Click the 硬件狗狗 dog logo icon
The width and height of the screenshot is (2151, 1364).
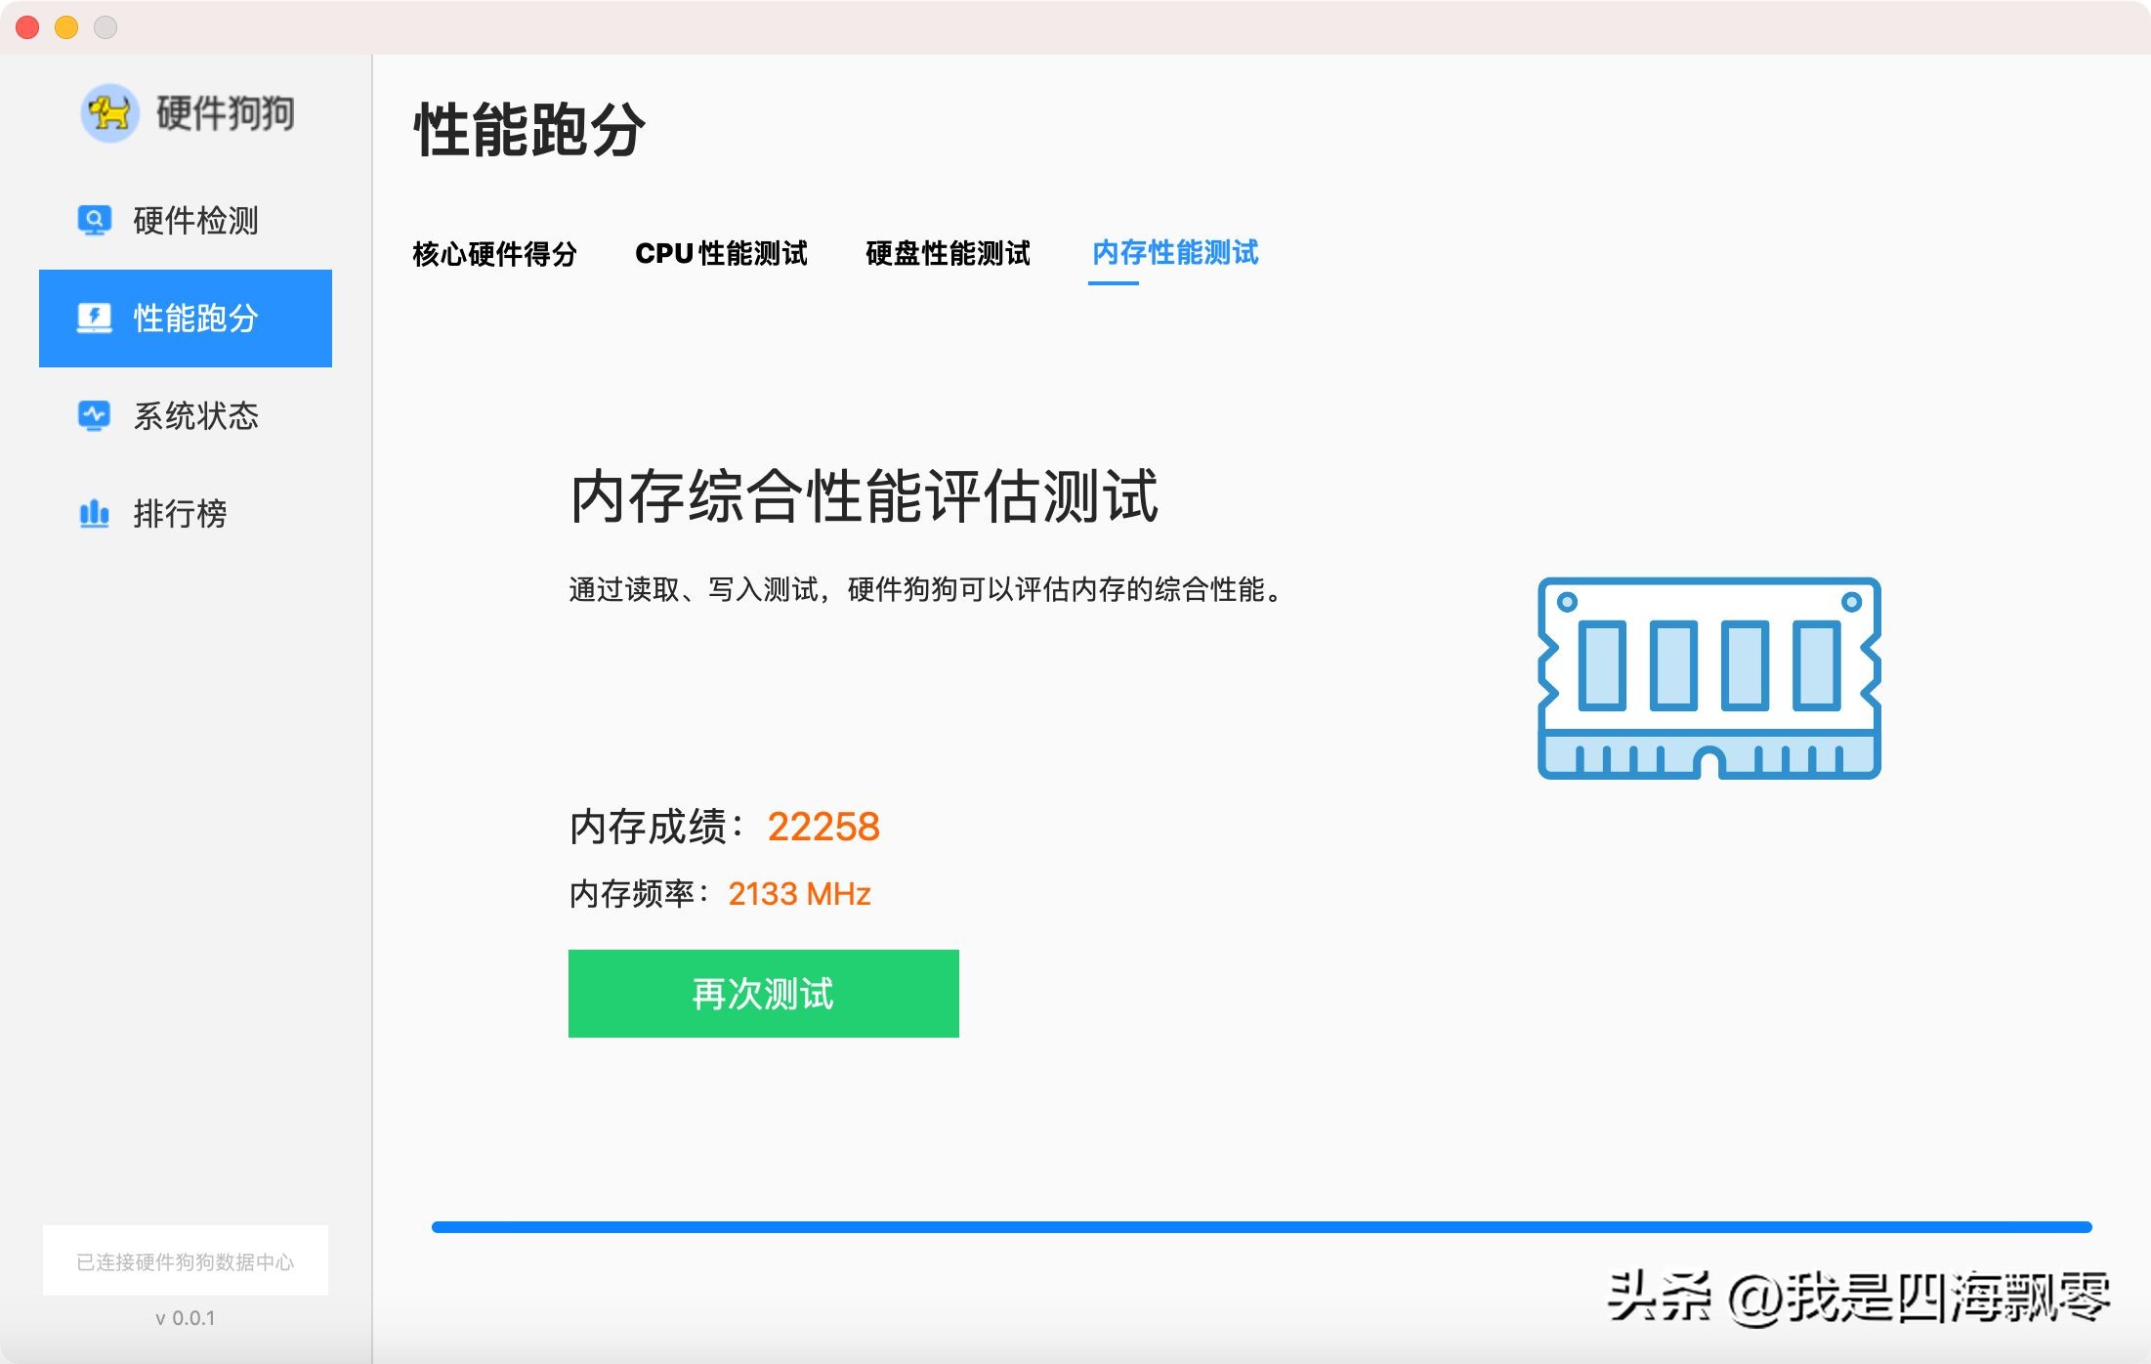[109, 113]
